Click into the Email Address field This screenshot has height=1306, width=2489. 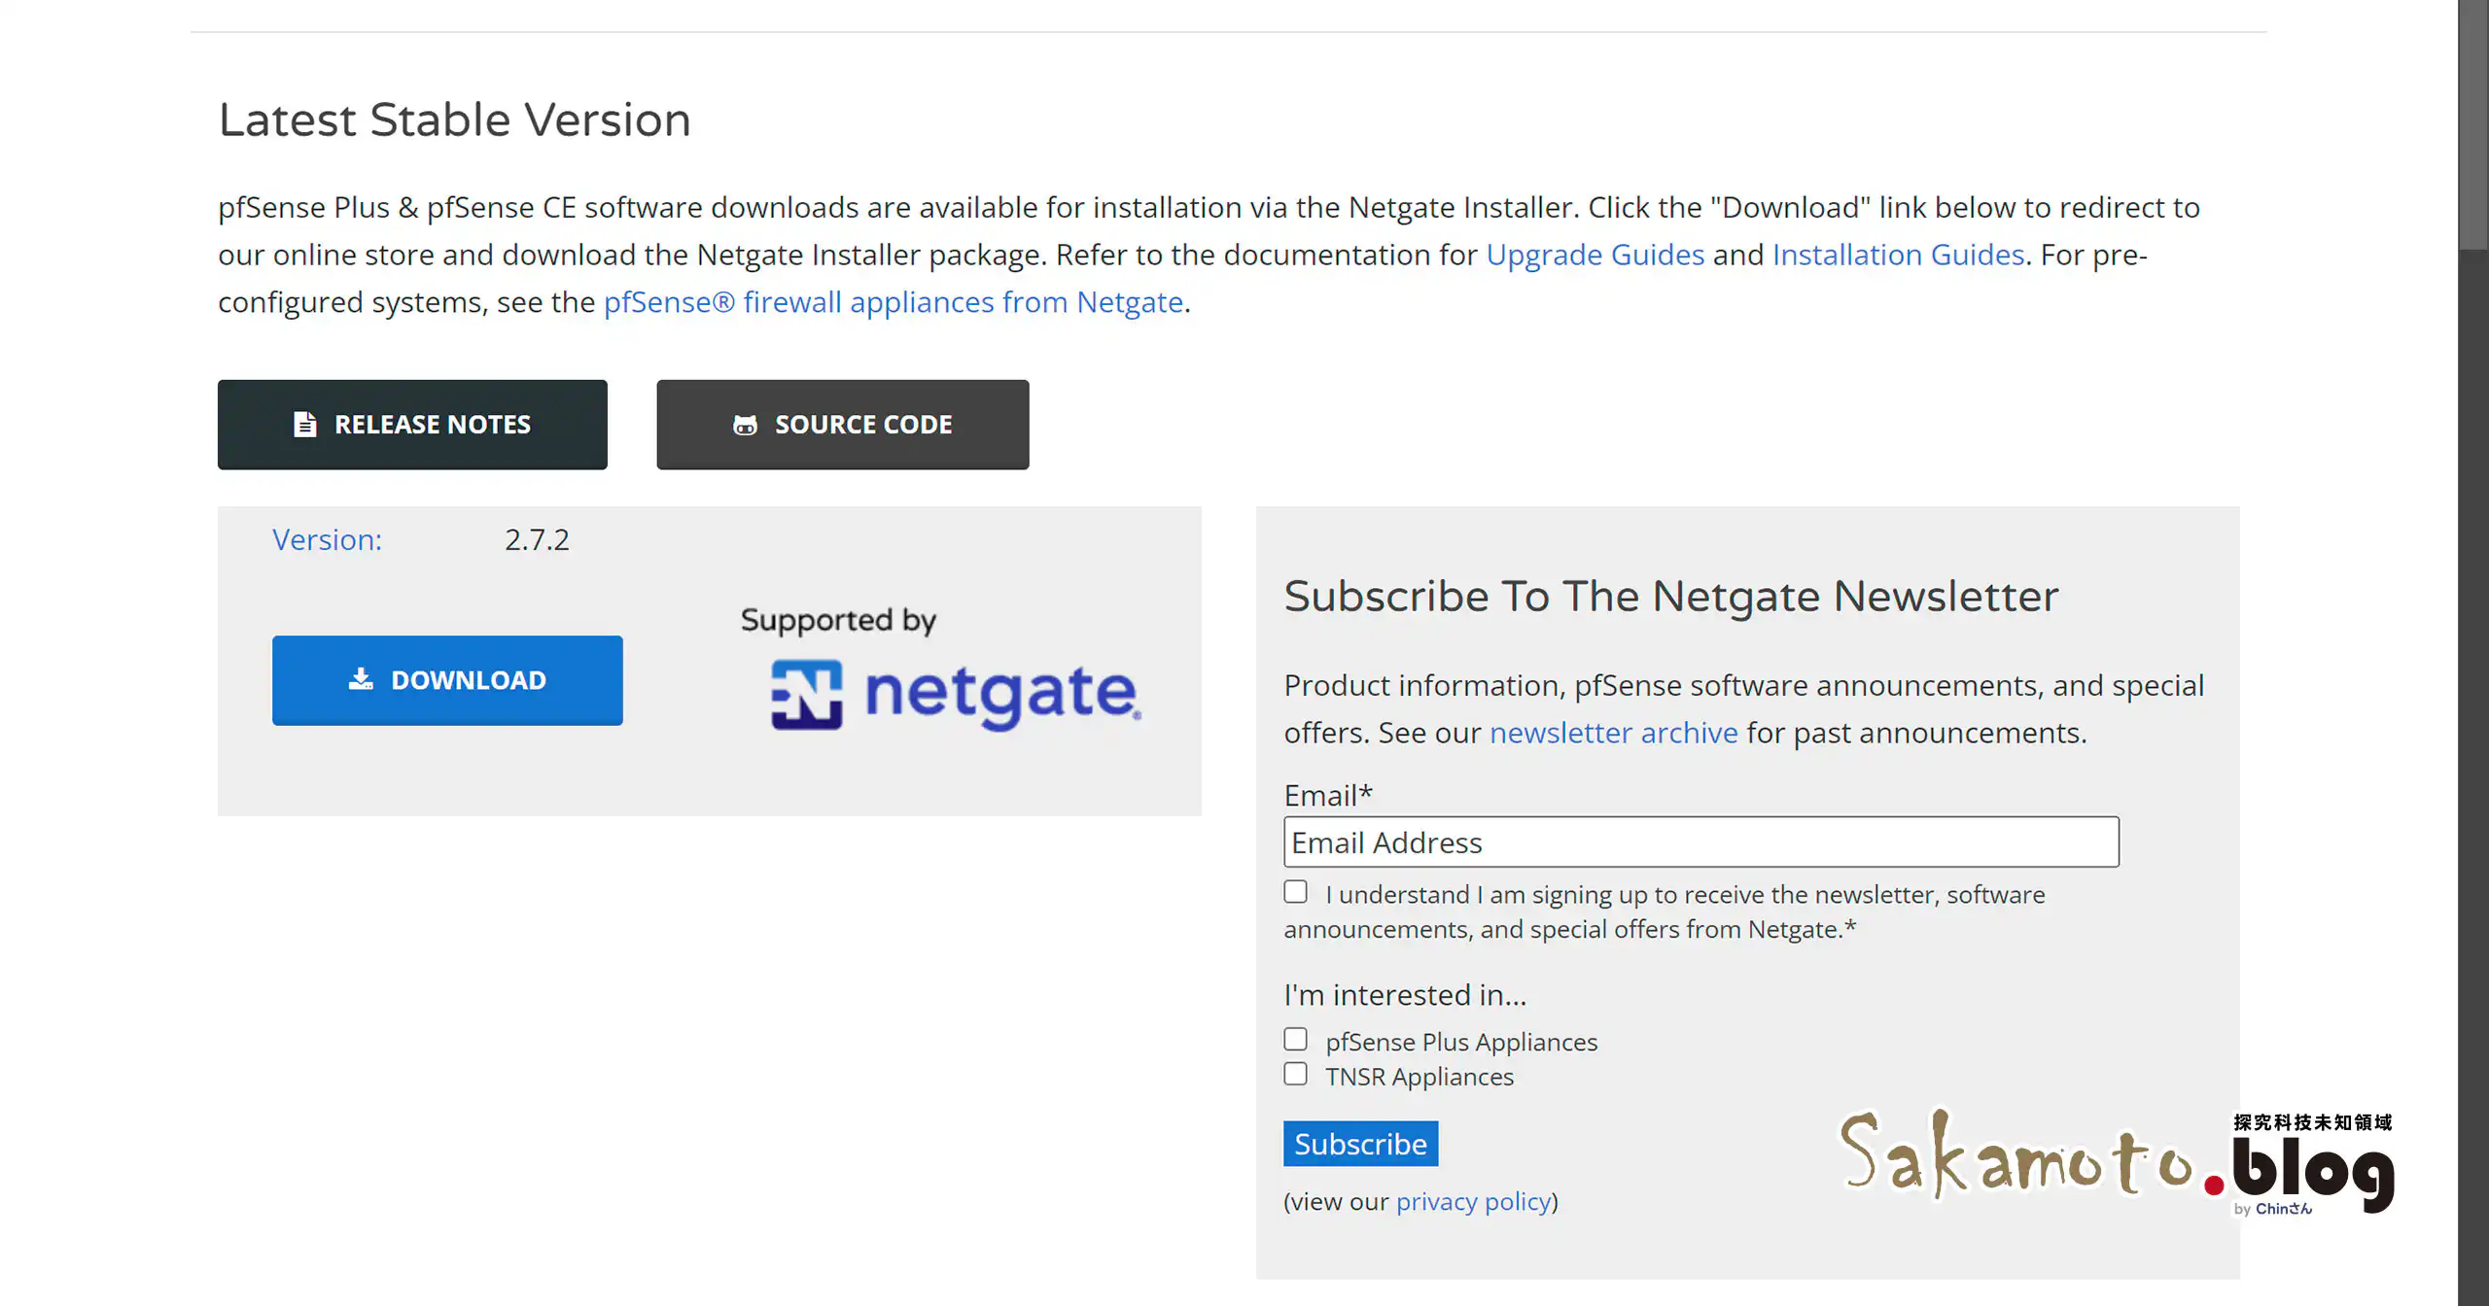click(x=1700, y=842)
